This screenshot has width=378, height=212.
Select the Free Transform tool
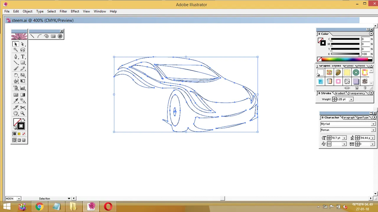pos(23,81)
